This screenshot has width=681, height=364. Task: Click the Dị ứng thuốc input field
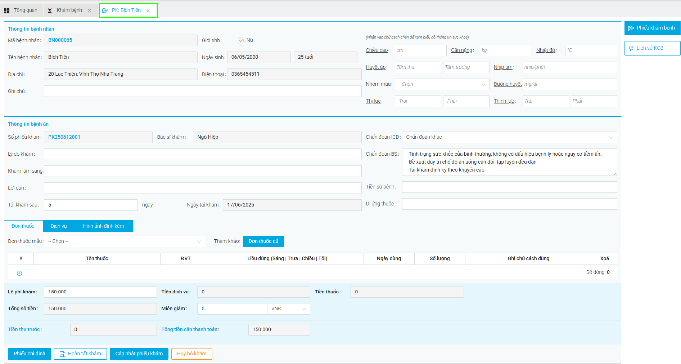509,204
